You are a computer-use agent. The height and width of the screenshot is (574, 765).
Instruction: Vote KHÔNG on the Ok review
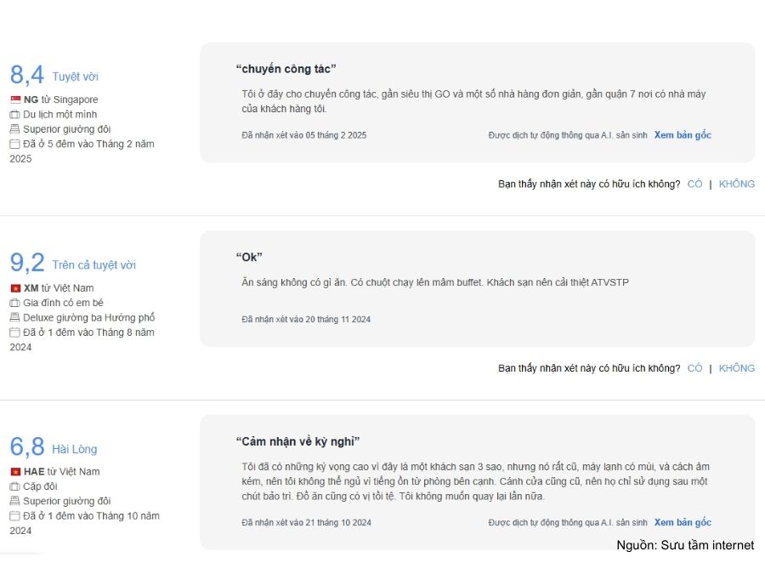coord(736,368)
